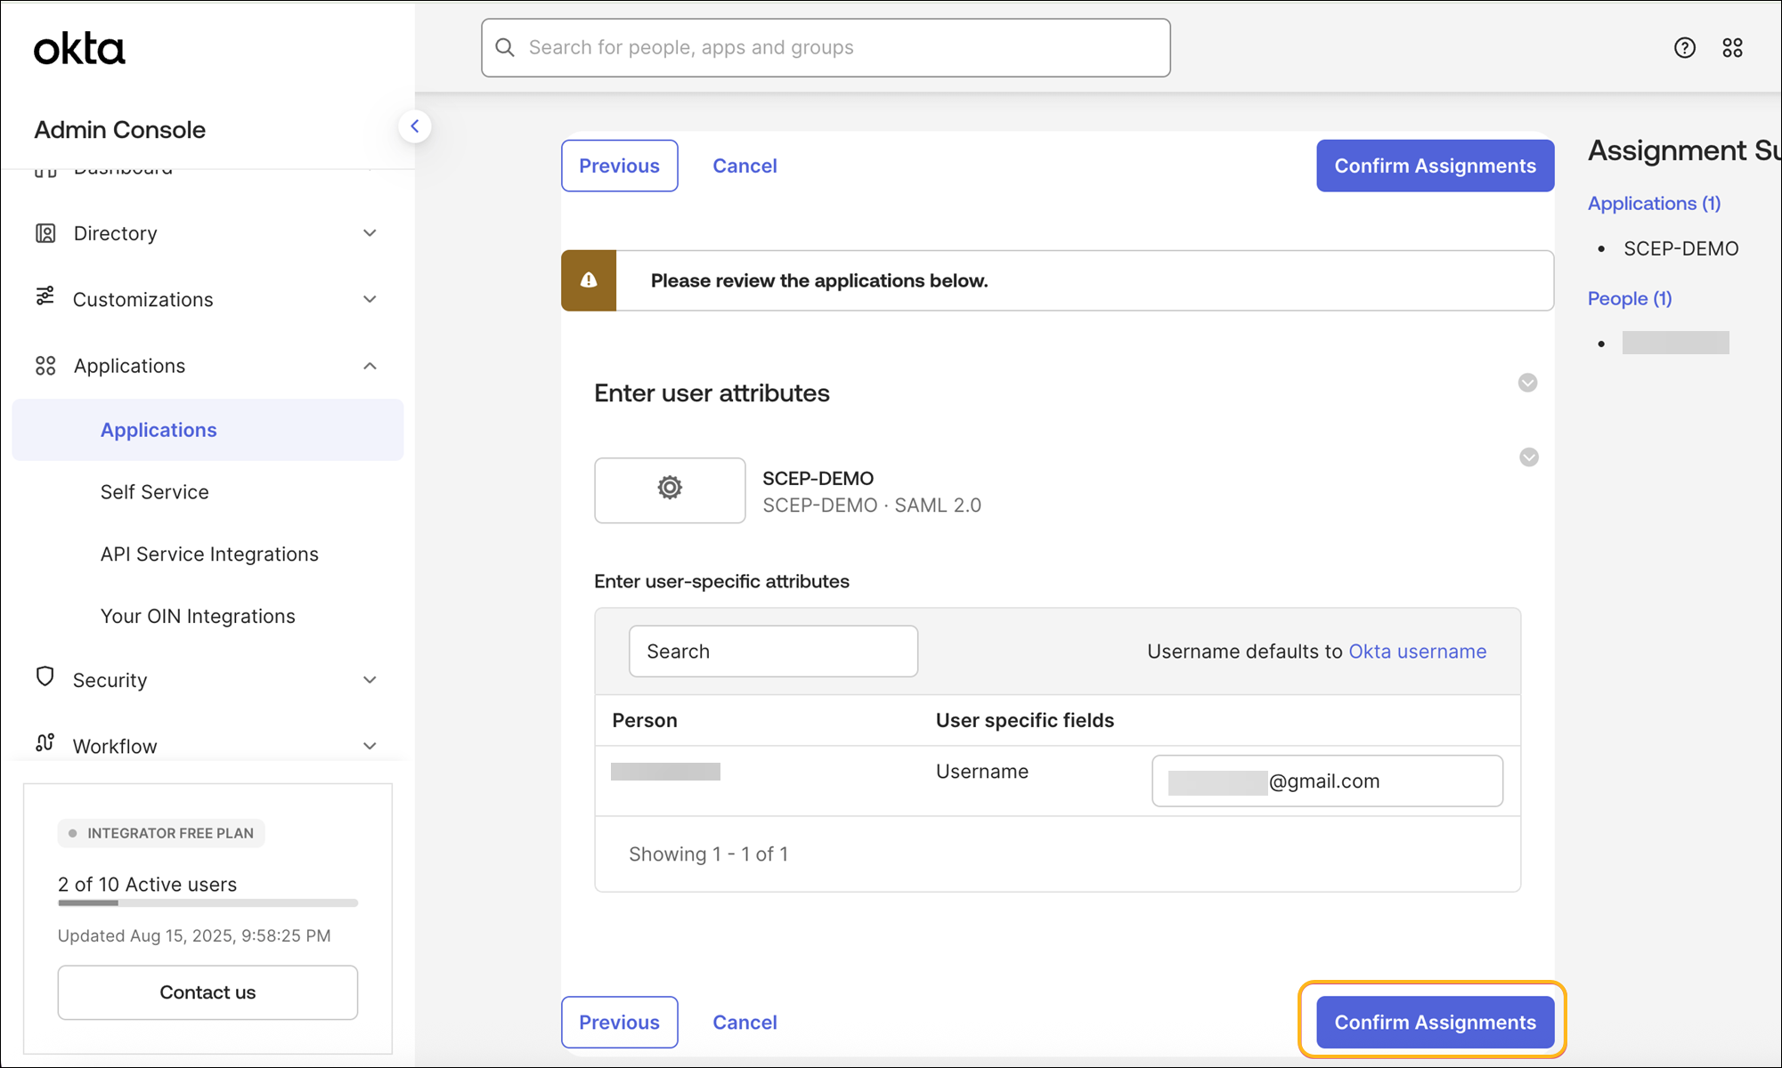1782x1068 pixels.
Task: Click the help question mark icon
Action: tap(1684, 48)
